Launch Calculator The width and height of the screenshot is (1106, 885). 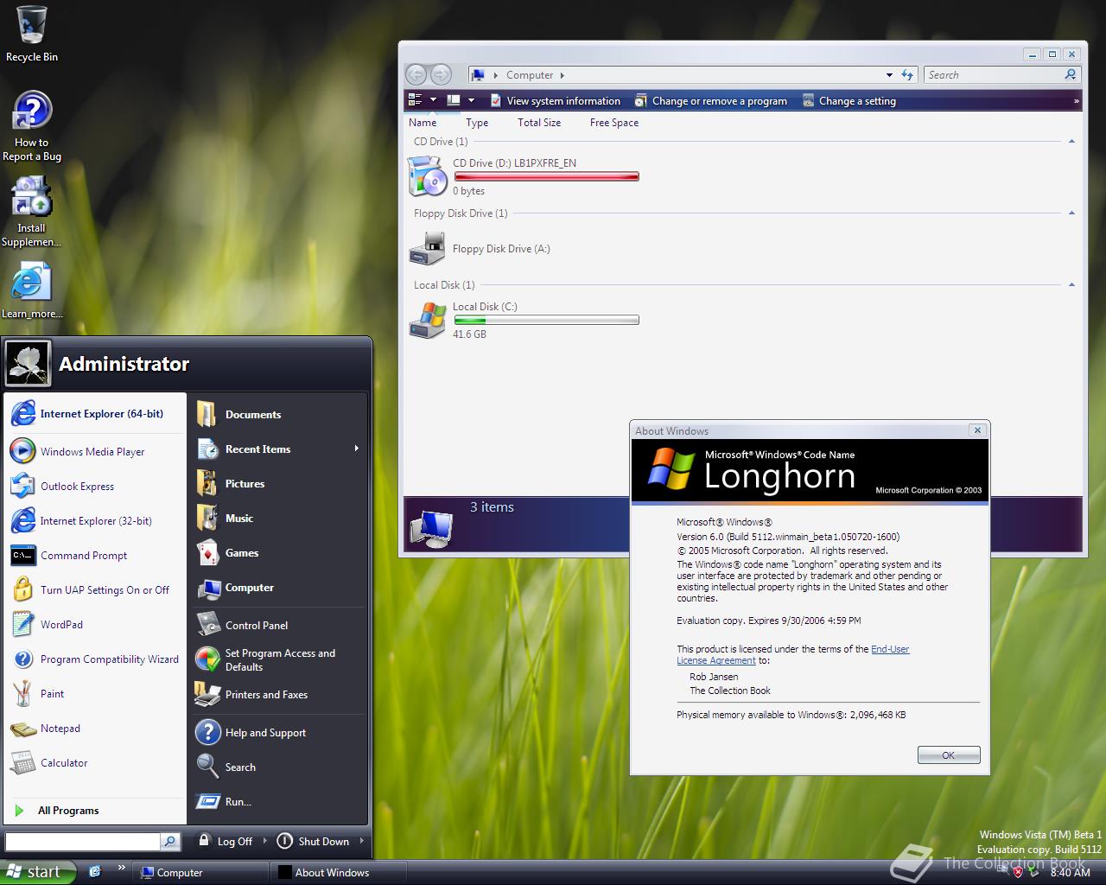pos(94,762)
